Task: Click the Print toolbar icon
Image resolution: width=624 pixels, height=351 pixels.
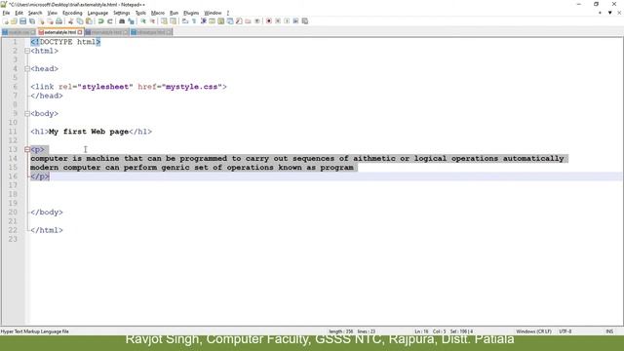Action: 58,21
